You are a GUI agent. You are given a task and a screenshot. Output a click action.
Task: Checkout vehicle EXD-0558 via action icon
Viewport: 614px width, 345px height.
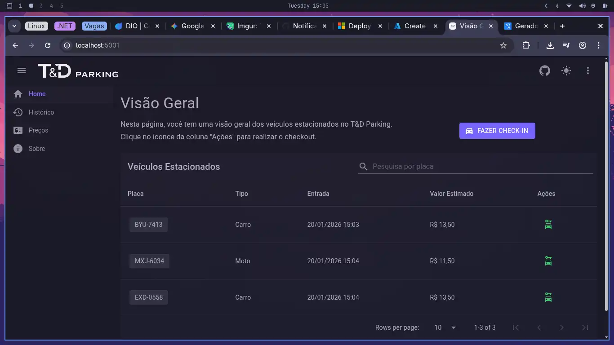(548, 297)
